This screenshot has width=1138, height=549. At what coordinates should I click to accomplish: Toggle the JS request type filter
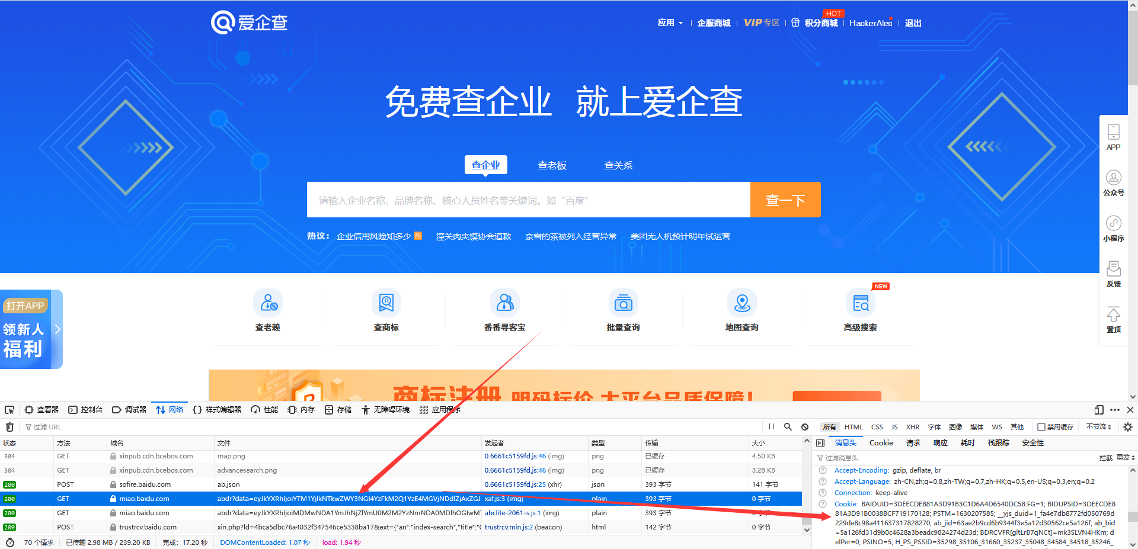click(x=894, y=427)
